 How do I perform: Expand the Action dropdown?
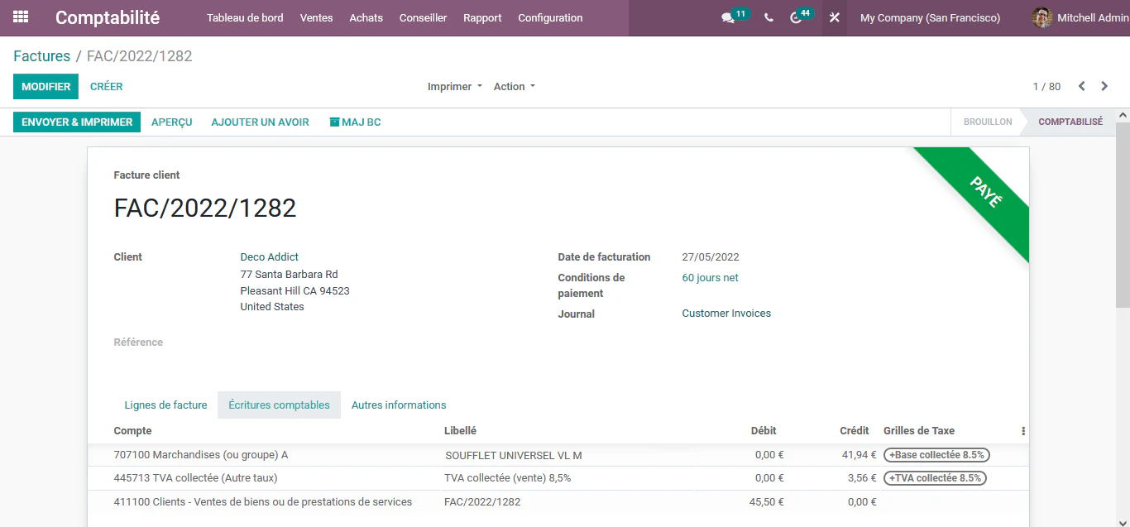point(515,86)
